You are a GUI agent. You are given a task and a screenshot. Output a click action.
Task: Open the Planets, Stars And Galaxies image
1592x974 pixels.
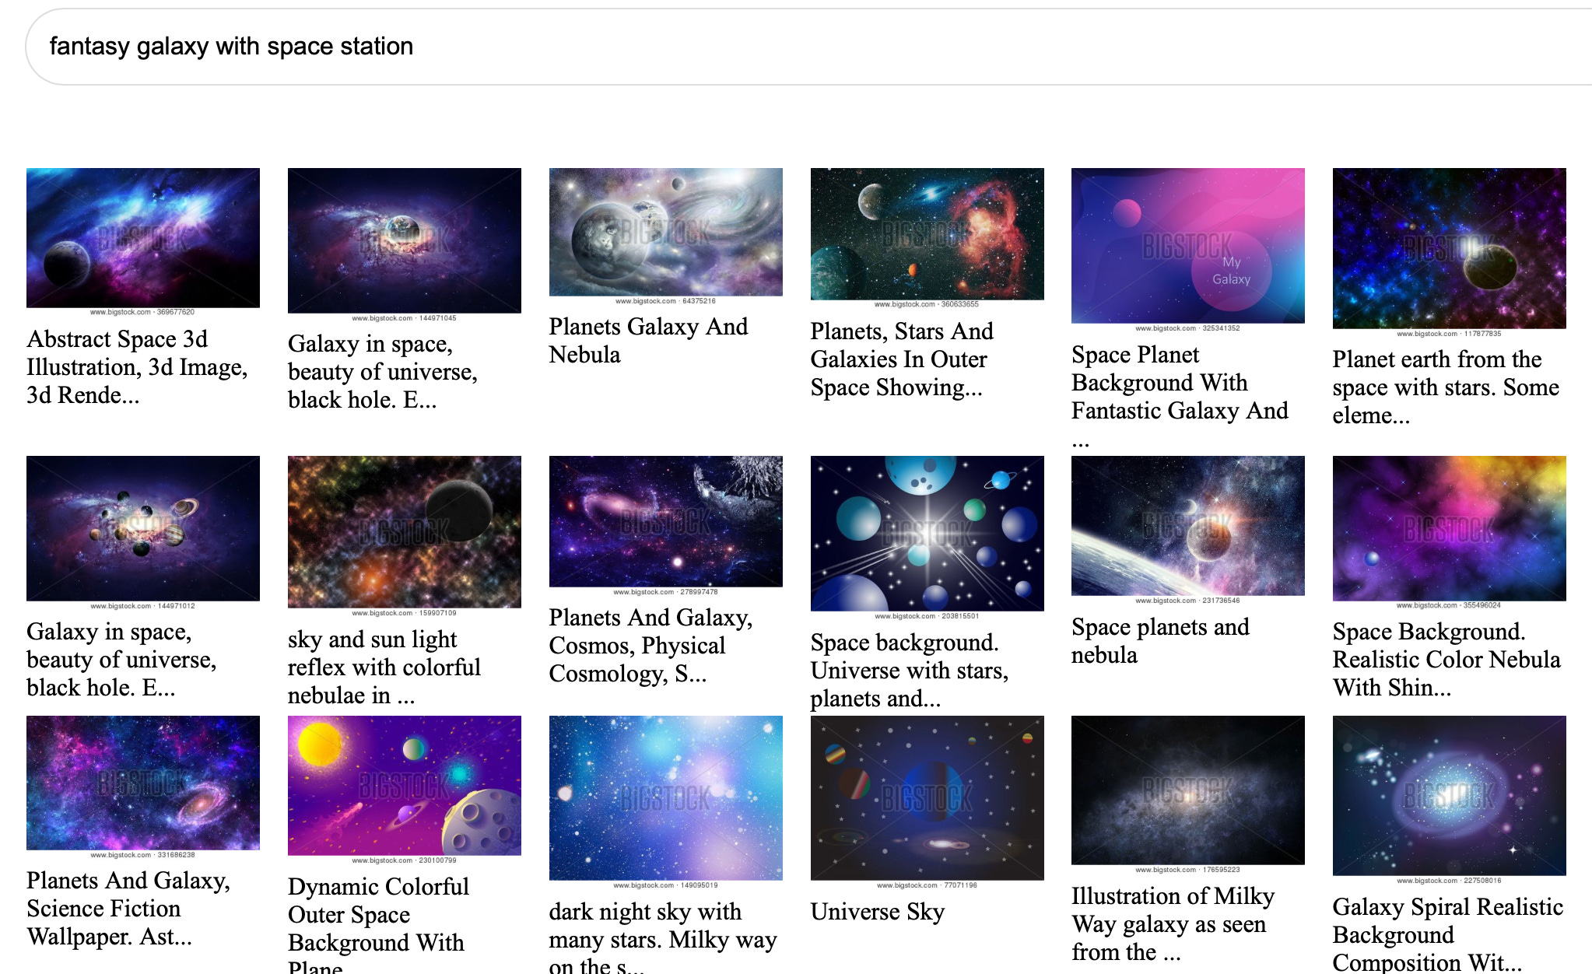pyautogui.click(x=927, y=233)
